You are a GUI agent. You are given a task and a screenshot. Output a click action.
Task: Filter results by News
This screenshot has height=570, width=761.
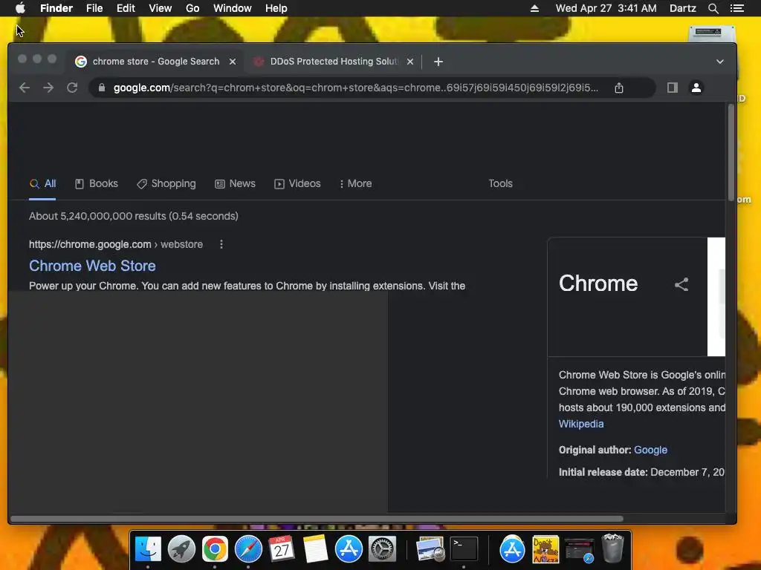coord(236,184)
